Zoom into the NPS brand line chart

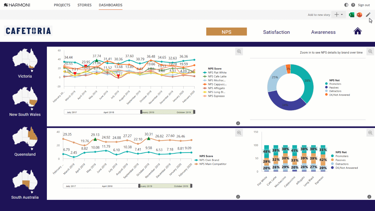239,51
